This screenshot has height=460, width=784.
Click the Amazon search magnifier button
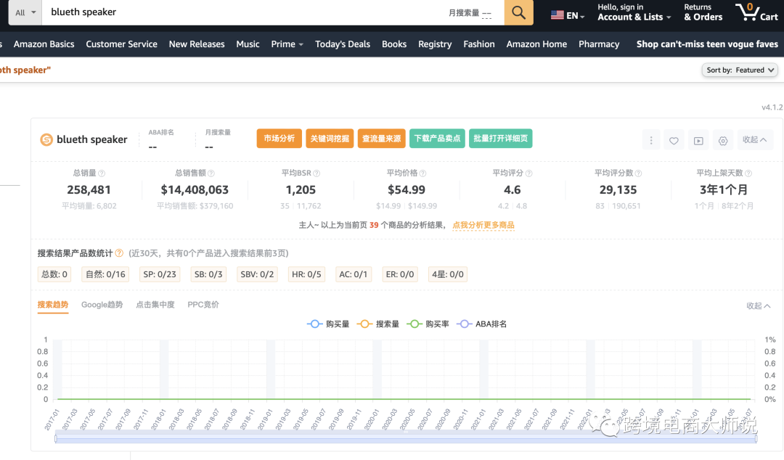[518, 12]
